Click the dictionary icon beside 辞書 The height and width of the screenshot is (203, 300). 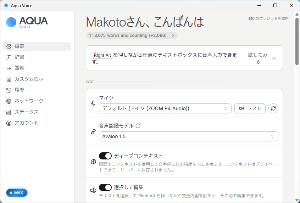(9, 57)
